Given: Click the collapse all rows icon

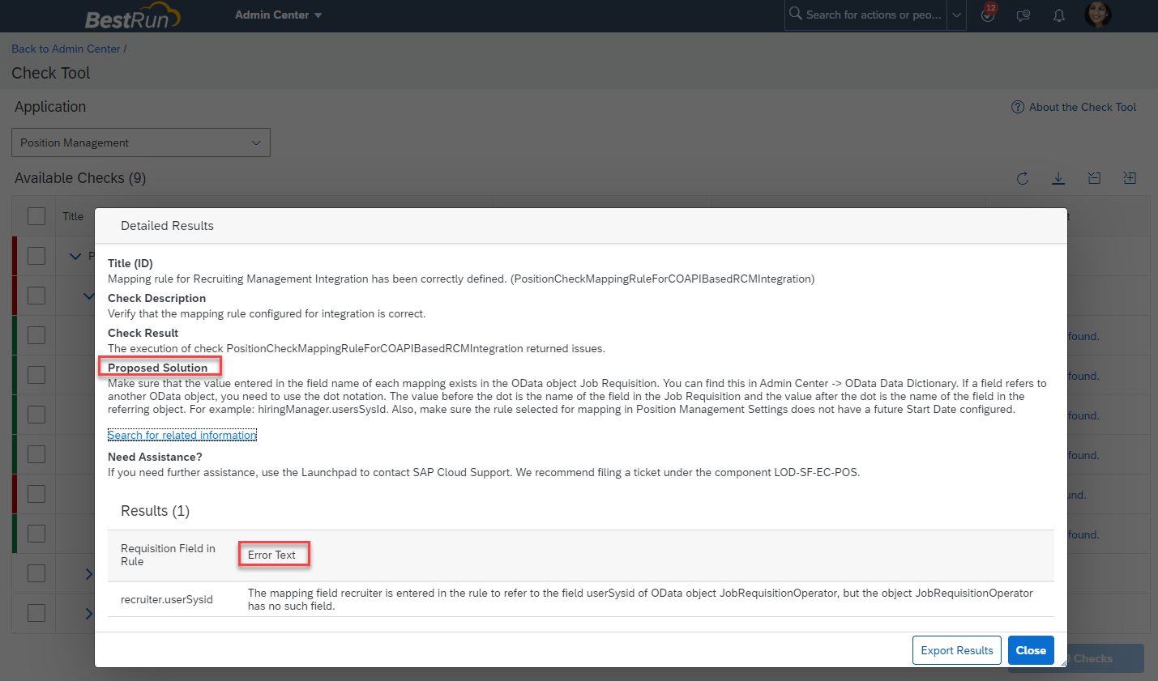Looking at the screenshot, I should coord(1094,178).
